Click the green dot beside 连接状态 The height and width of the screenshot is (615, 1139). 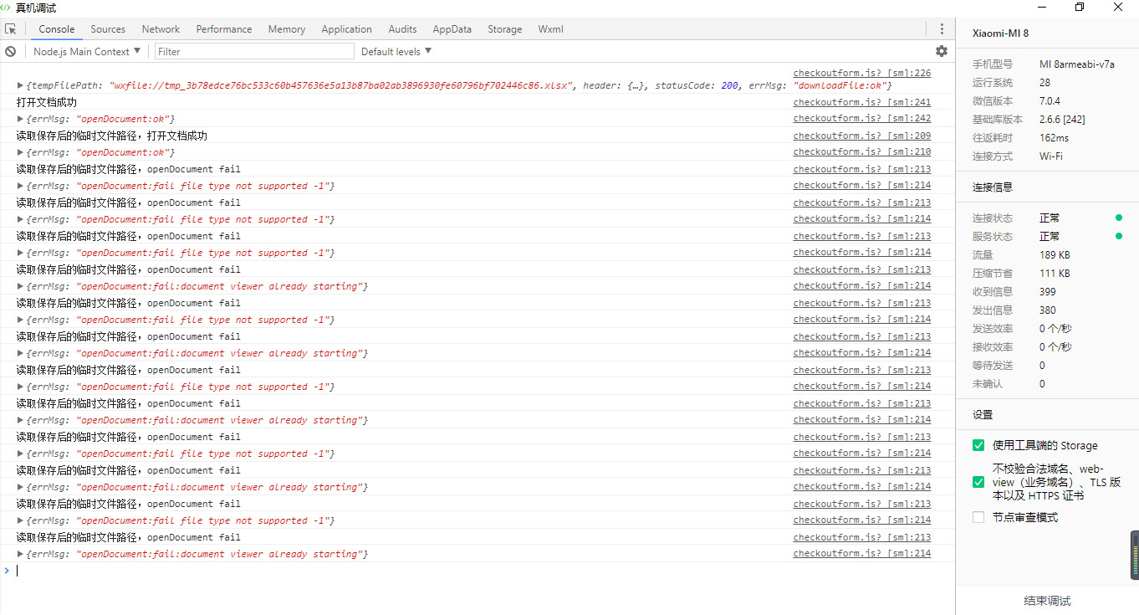tap(1119, 218)
